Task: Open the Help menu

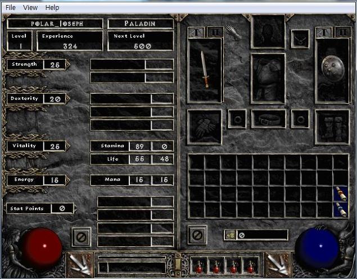Action: point(52,8)
